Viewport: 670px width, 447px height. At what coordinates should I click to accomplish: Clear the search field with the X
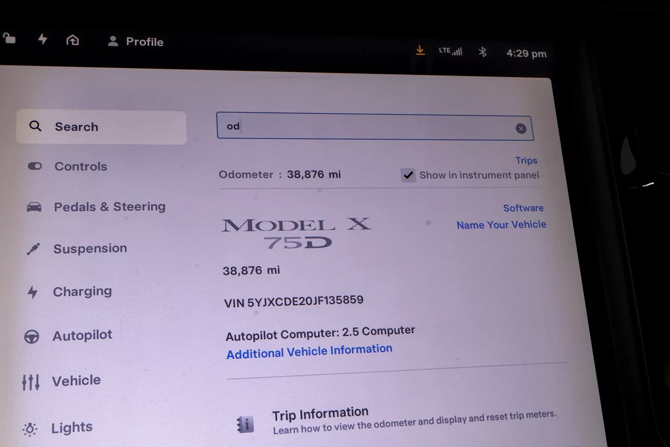click(x=521, y=129)
